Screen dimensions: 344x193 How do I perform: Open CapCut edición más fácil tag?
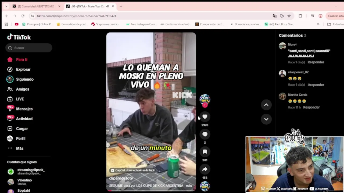click(133, 170)
